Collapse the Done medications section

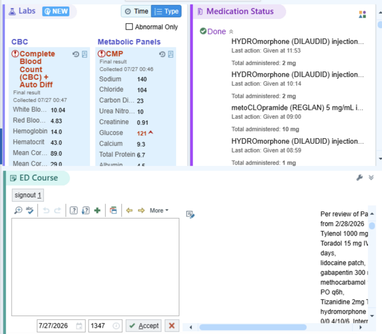pyautogui.click(x=231, y=31)
